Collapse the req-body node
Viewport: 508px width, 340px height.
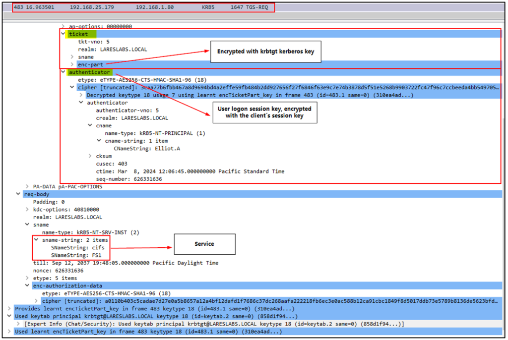pyautogui.click(x=18, y=194)
